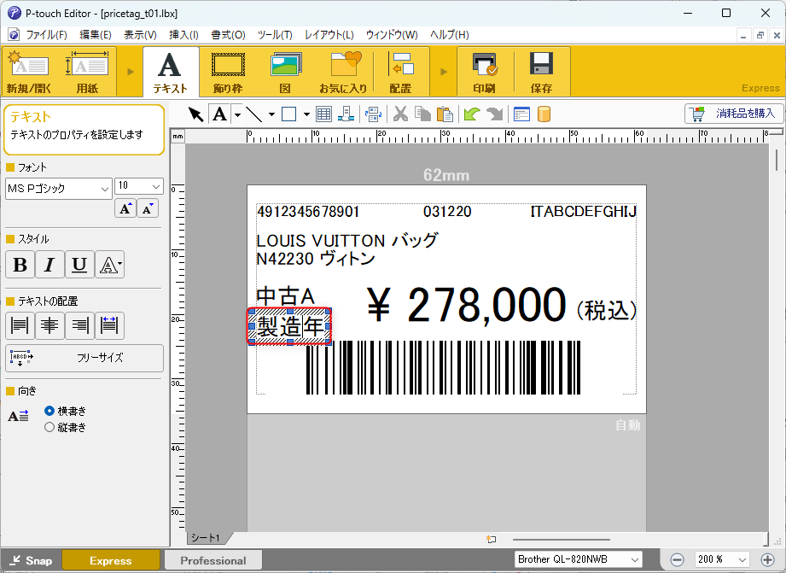Screen dimensions: 786x573
Task: Open the 挿入(I) menu
Action: pos(184,35)
